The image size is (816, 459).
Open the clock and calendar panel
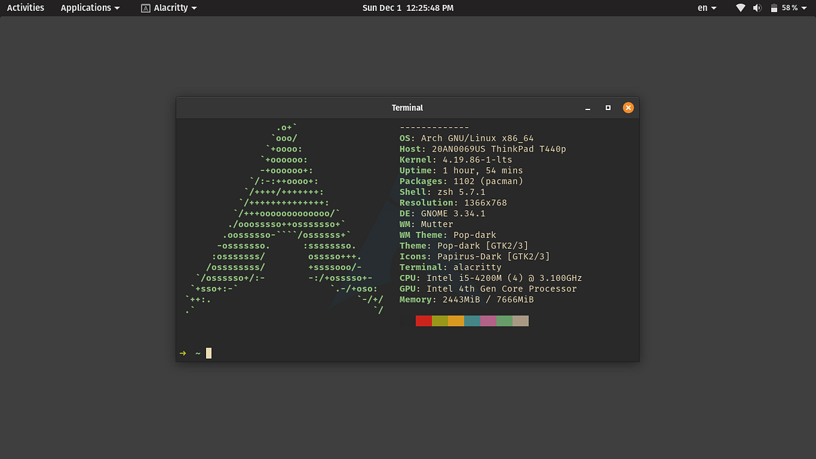click(x=408, y=8)
